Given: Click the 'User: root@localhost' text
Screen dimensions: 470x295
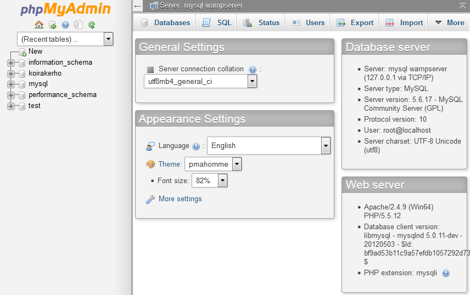Looking at the screenshot, I should [397, 131].
